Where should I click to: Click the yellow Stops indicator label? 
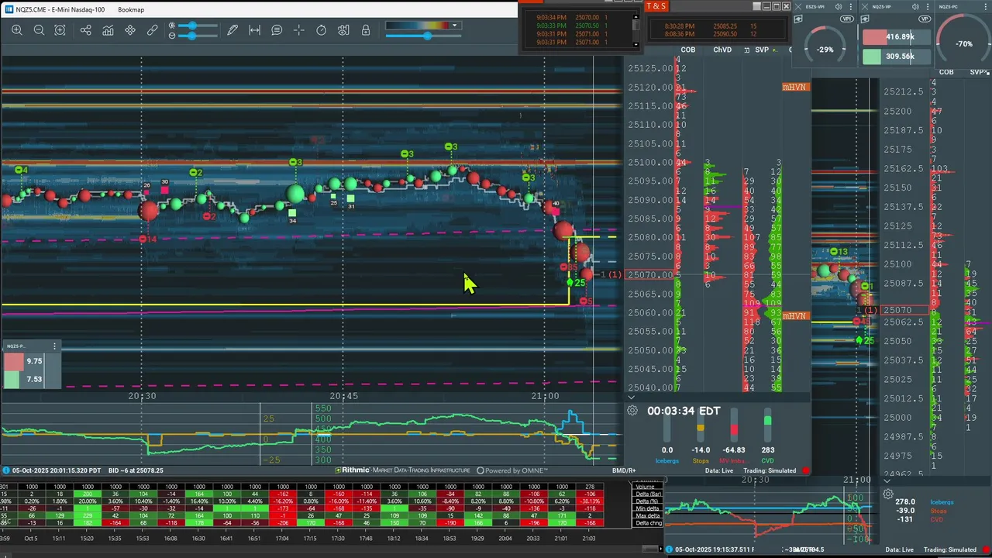pos(701,460)
